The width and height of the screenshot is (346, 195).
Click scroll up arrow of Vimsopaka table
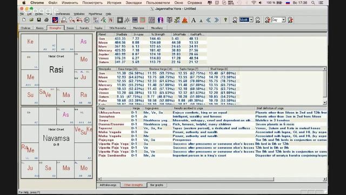click(324, 69)
